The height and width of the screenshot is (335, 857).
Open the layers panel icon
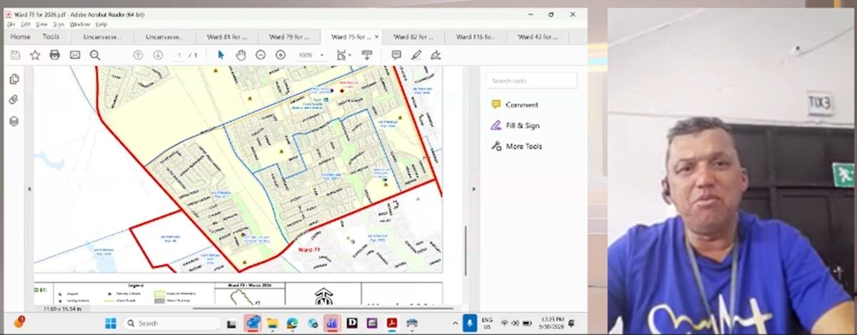point(14,121)
